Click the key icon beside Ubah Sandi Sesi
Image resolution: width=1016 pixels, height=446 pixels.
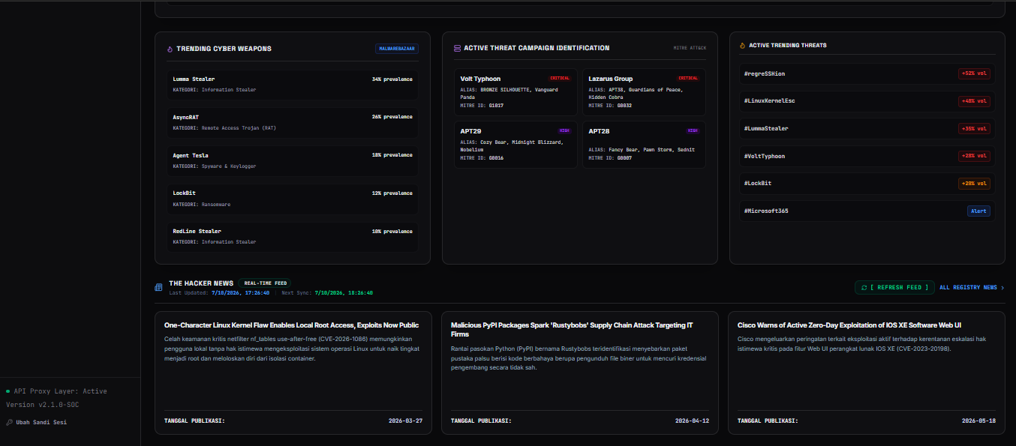click(x=9, y=422)
